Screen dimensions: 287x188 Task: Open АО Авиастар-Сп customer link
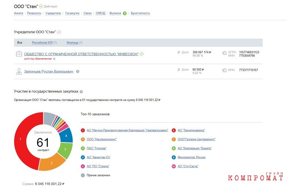click(98, 157)
